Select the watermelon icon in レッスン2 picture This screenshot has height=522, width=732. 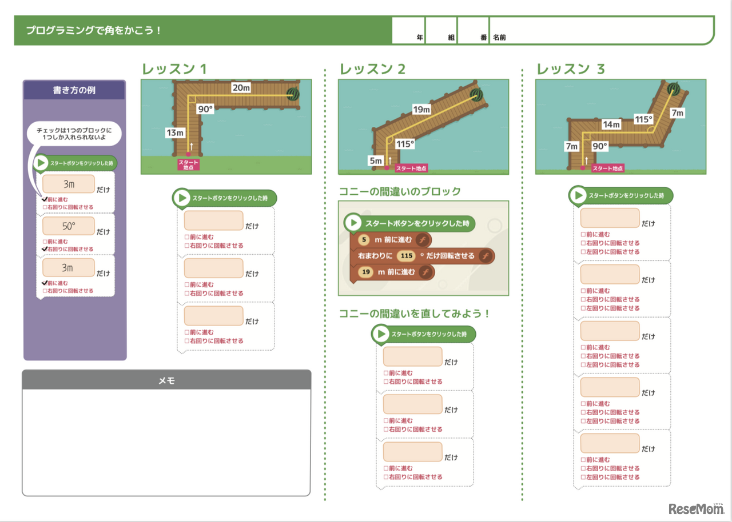click(478, 95)
